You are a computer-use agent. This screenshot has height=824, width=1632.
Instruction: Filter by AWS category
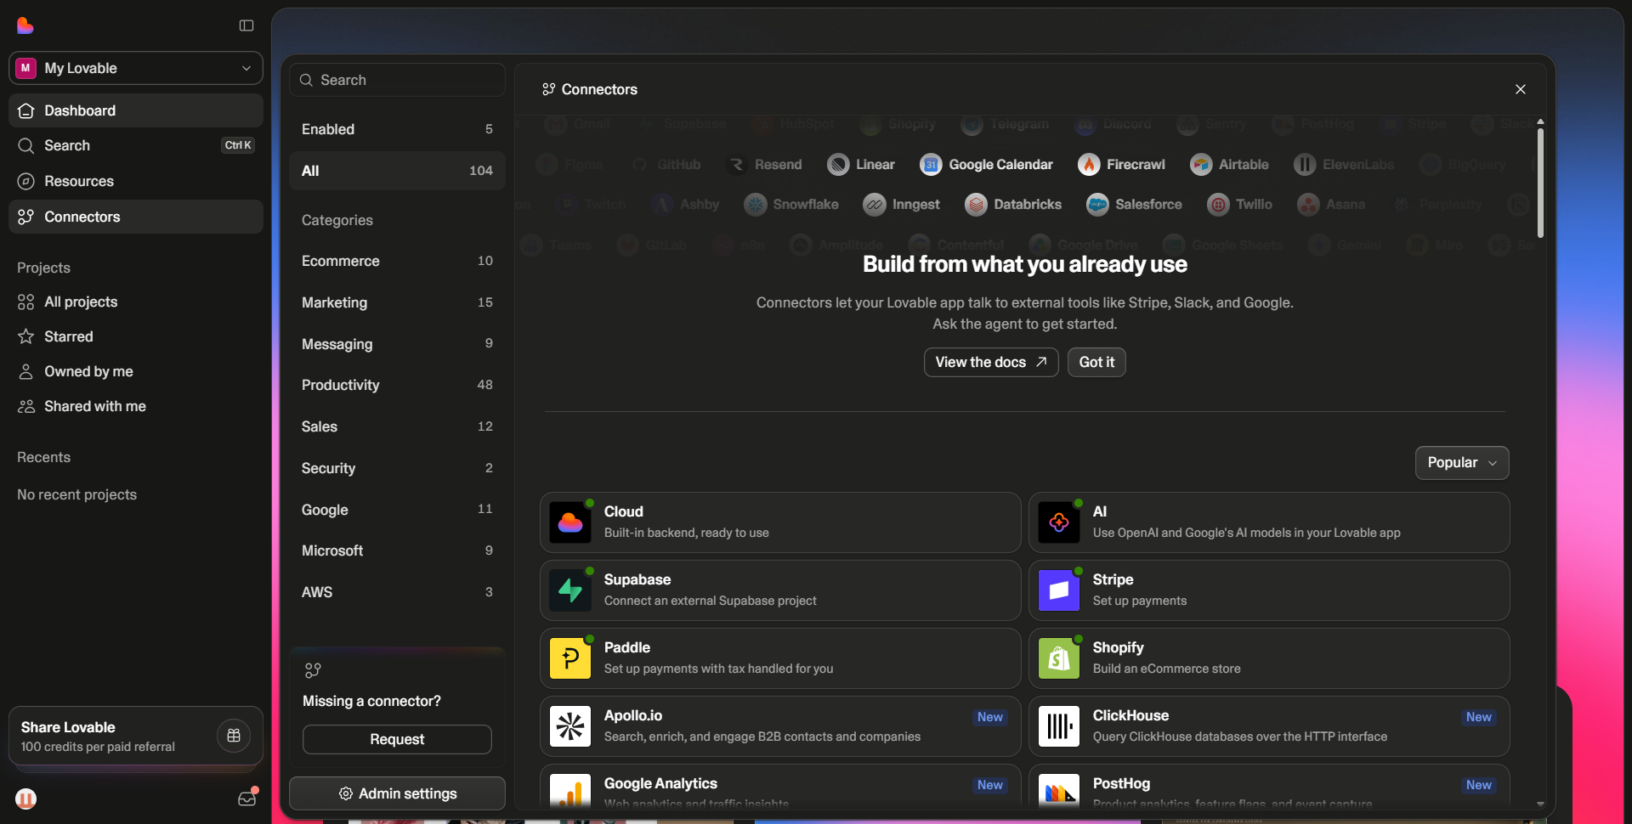point(397,592)
